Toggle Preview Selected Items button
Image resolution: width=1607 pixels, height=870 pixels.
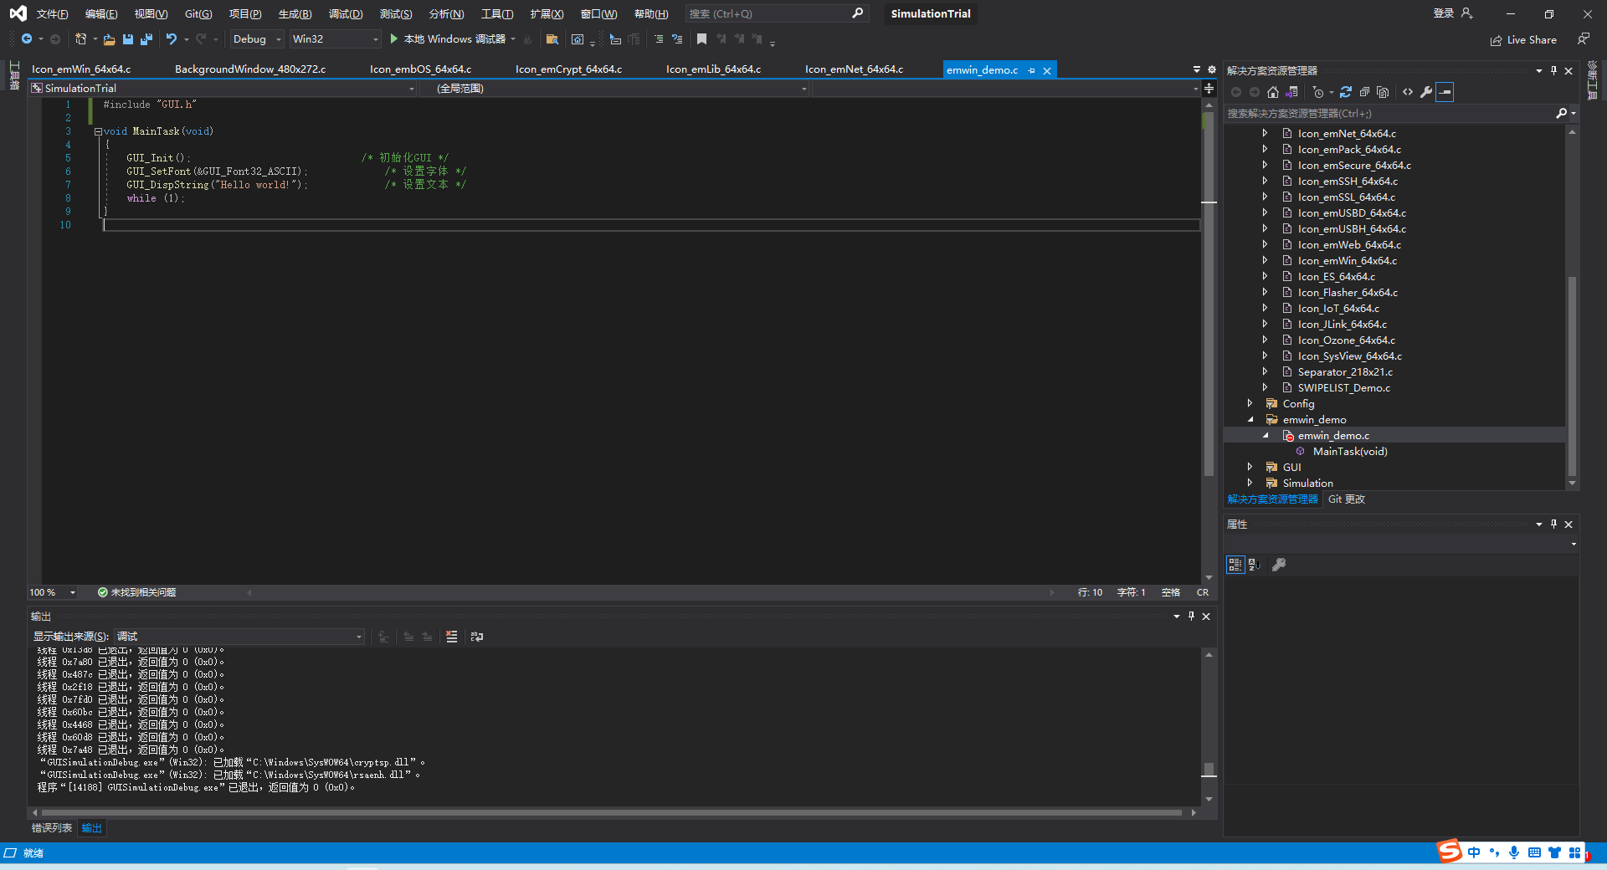(1445, 92)
